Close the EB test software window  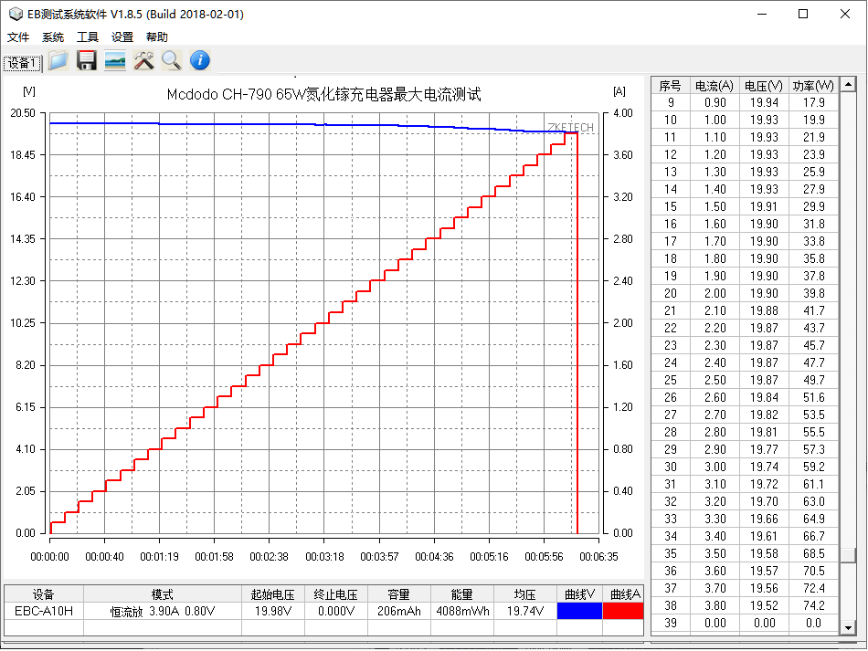click(x=845, y=14)
